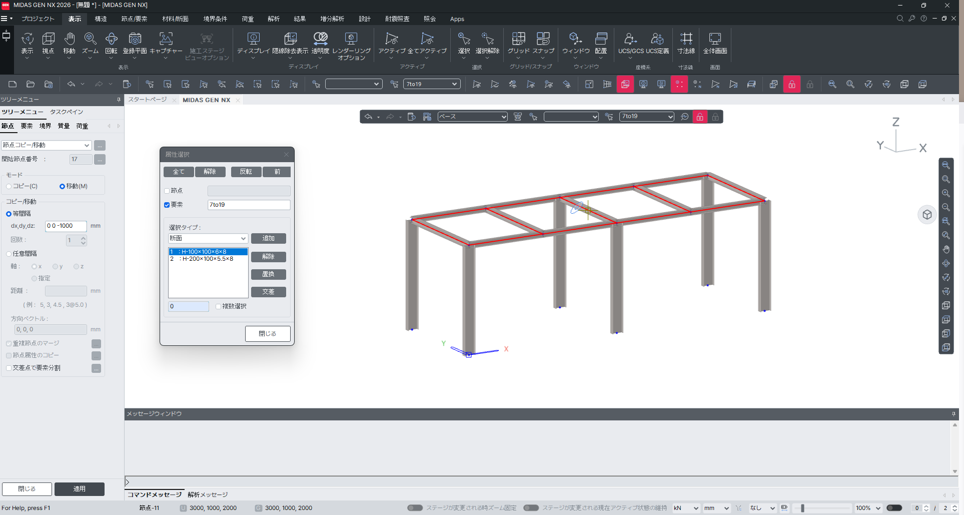Open the 構造 ribbon tab

tap(101, 19)
